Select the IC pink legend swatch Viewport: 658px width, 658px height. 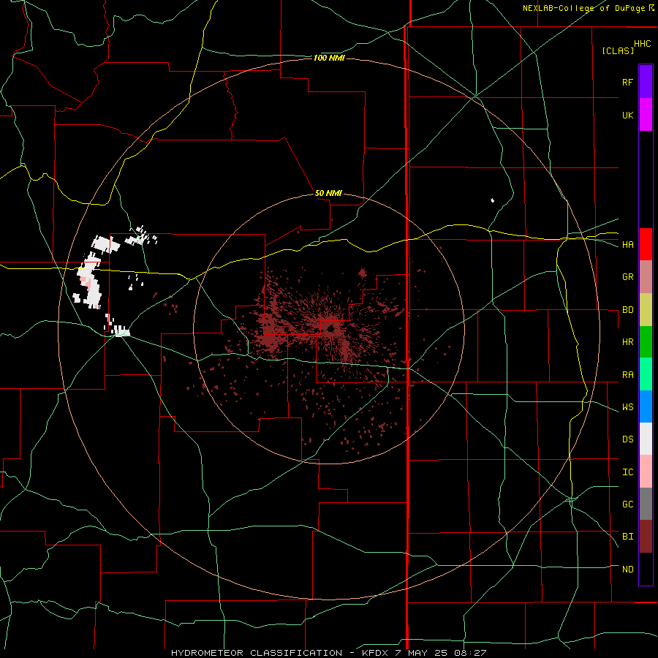coord(646,472)
